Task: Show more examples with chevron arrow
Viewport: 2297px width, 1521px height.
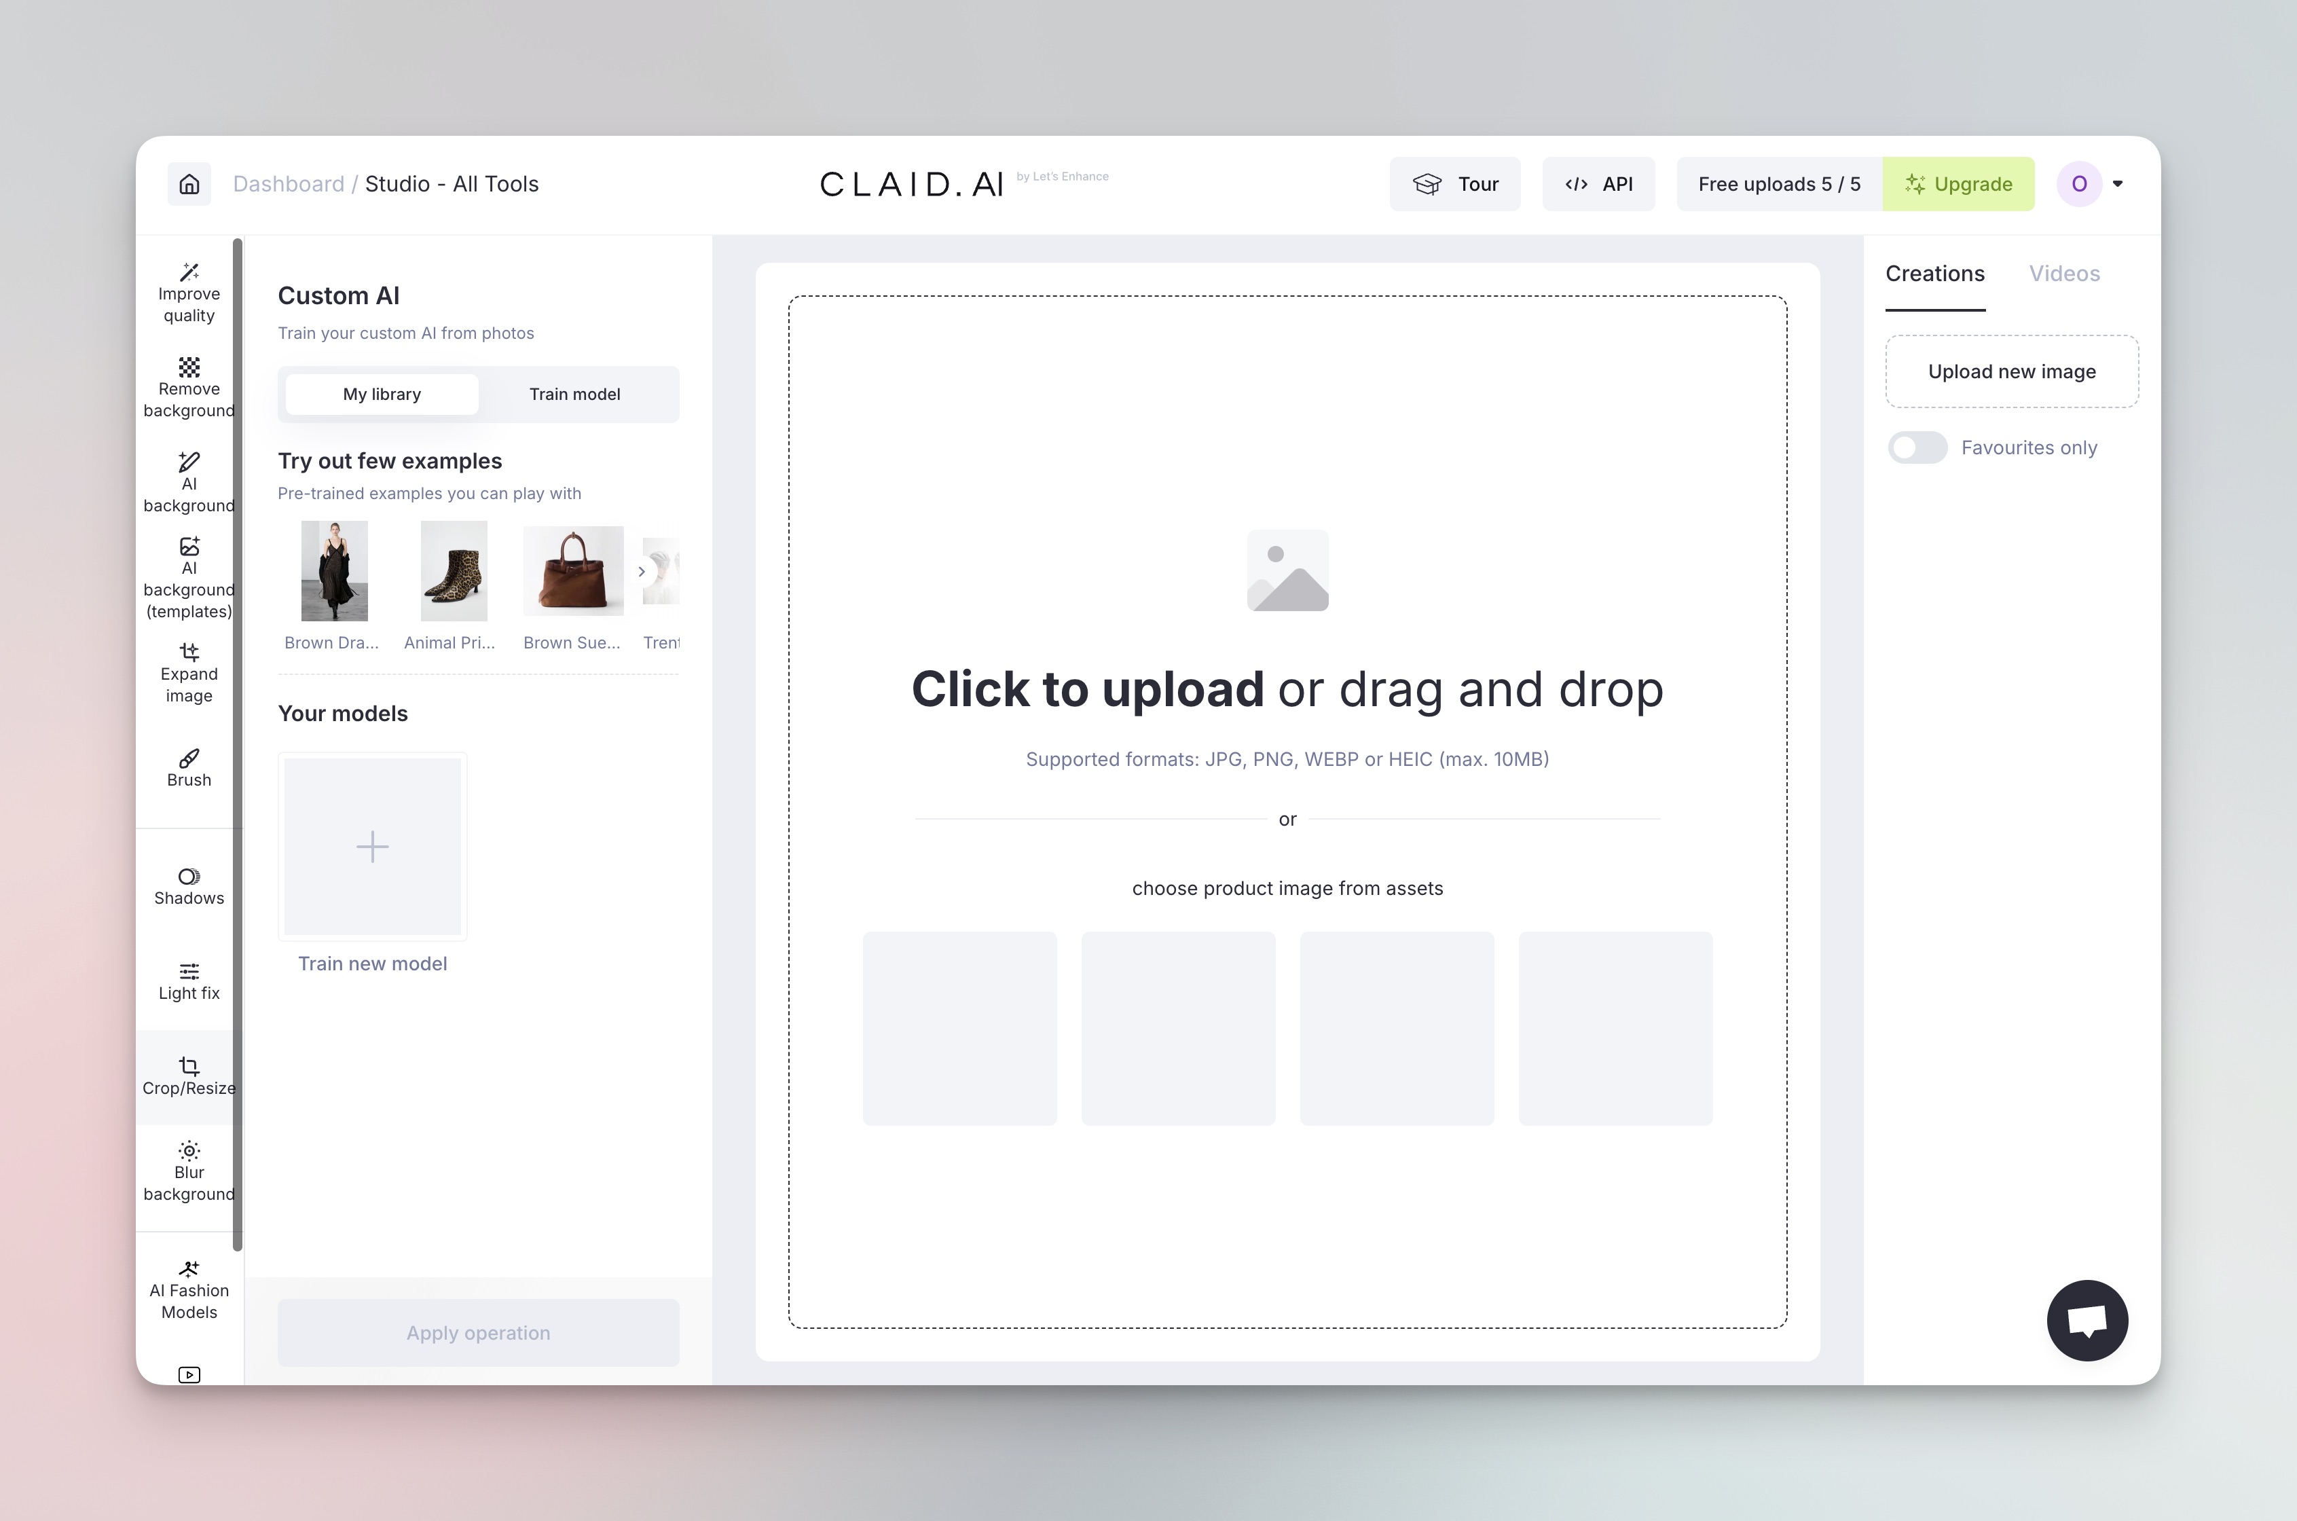Action: pyautogui.click(x=641, y=571)
